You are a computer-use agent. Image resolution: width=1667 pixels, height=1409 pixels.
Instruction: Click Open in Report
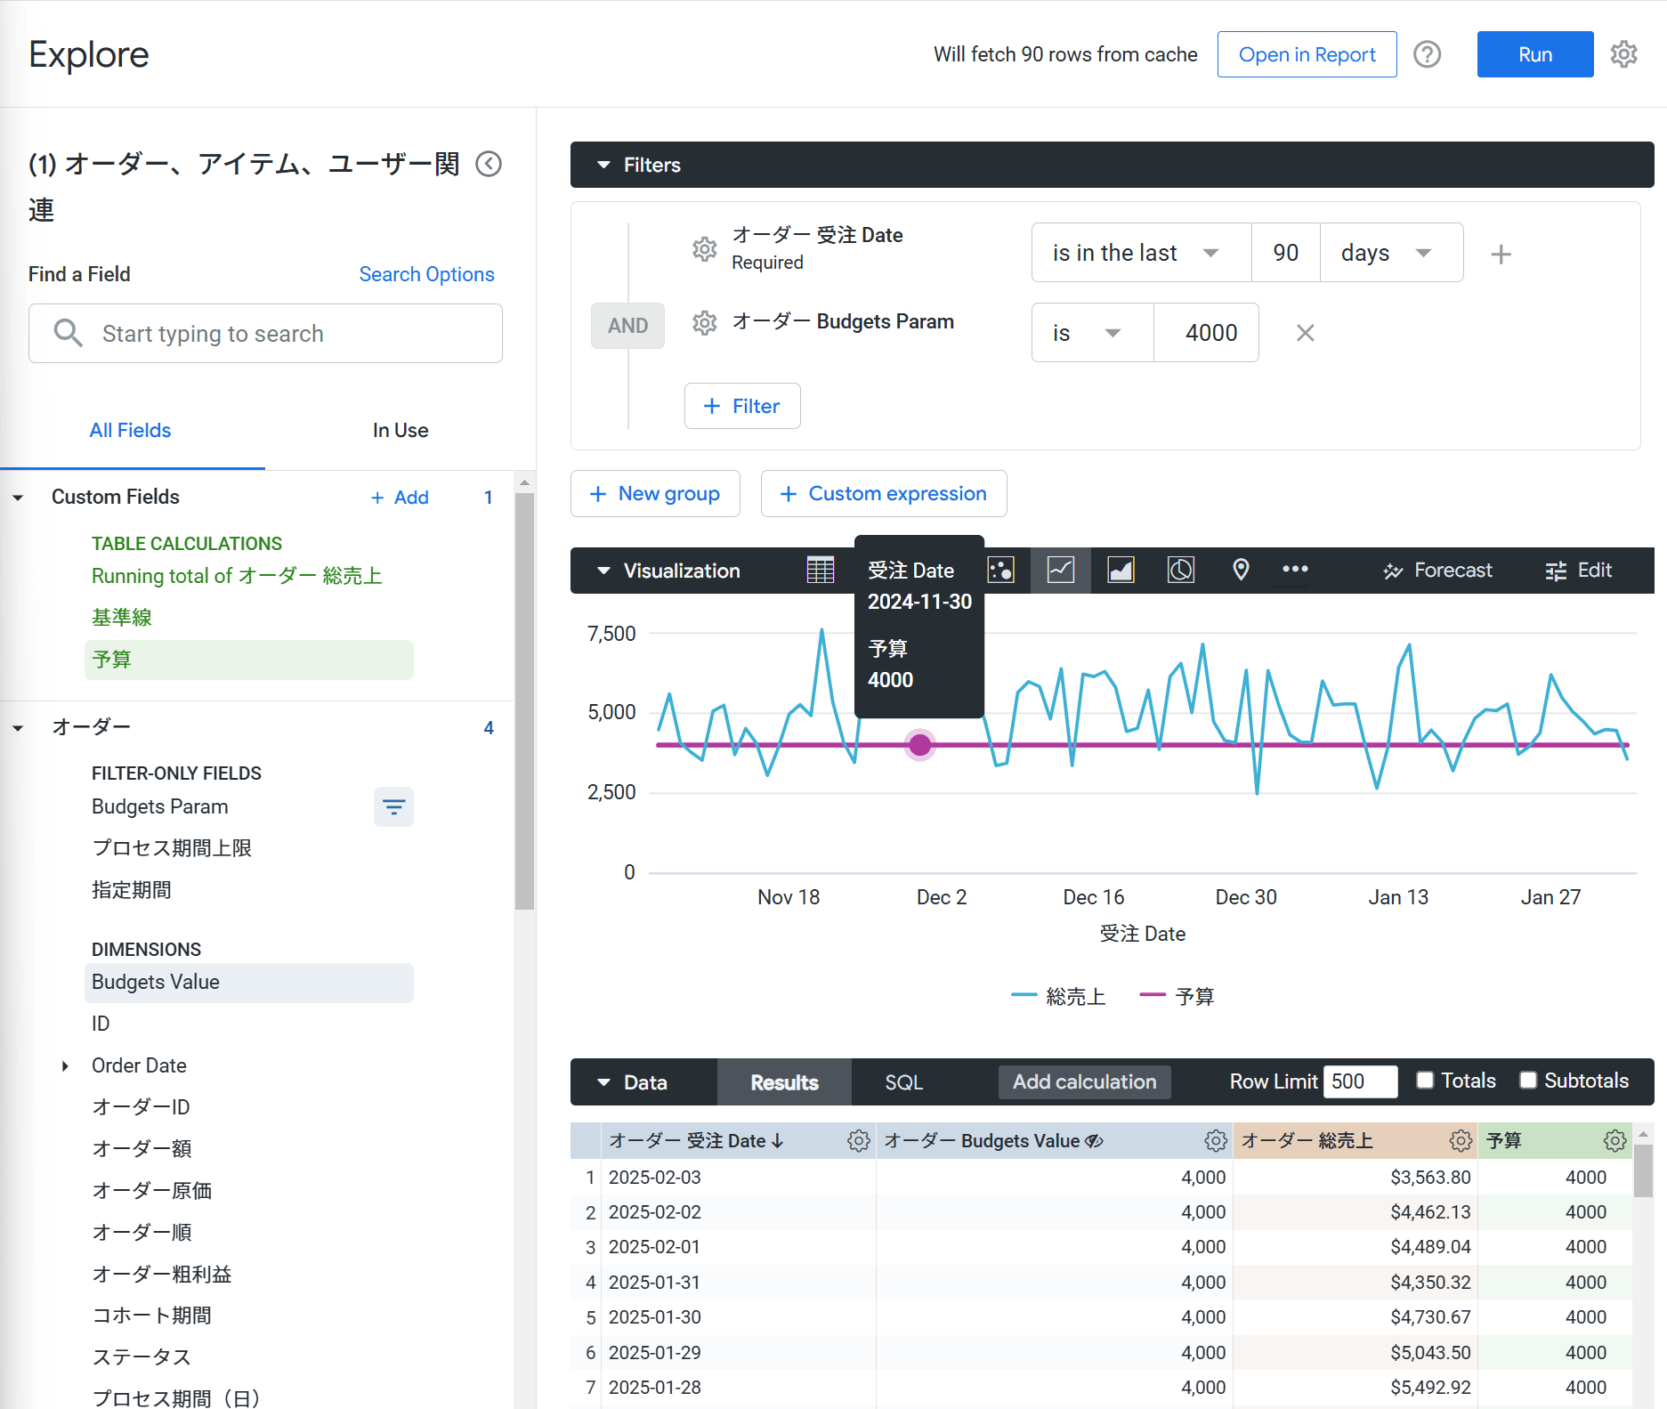click(1307, 54)
